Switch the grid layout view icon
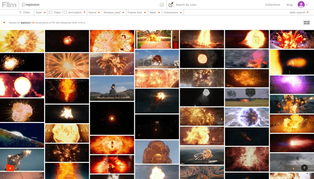 tap(307, 23)
